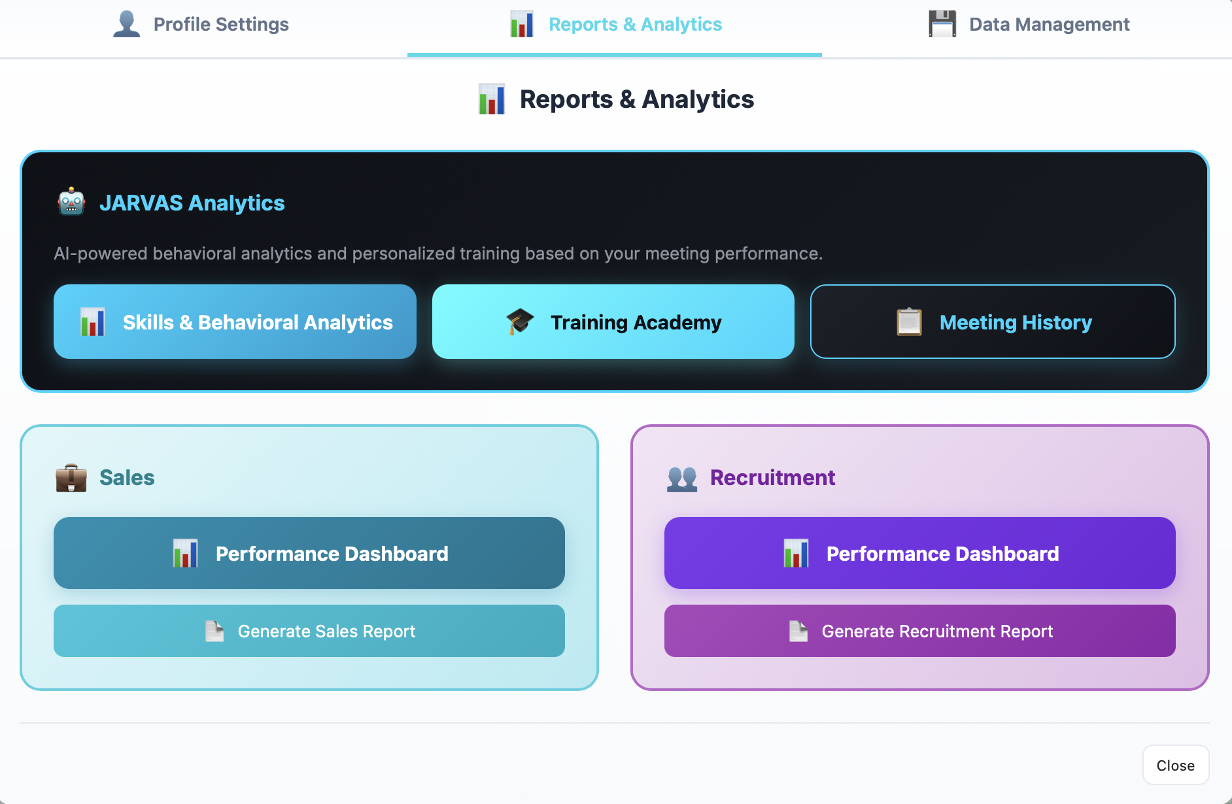Close the Reports & Analytics dialog
Viewport: 1232px width, 804px height.
click(1175, 765)
